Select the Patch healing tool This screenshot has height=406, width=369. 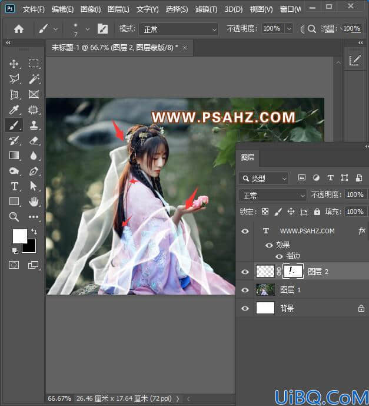click(x=34, y=110)
